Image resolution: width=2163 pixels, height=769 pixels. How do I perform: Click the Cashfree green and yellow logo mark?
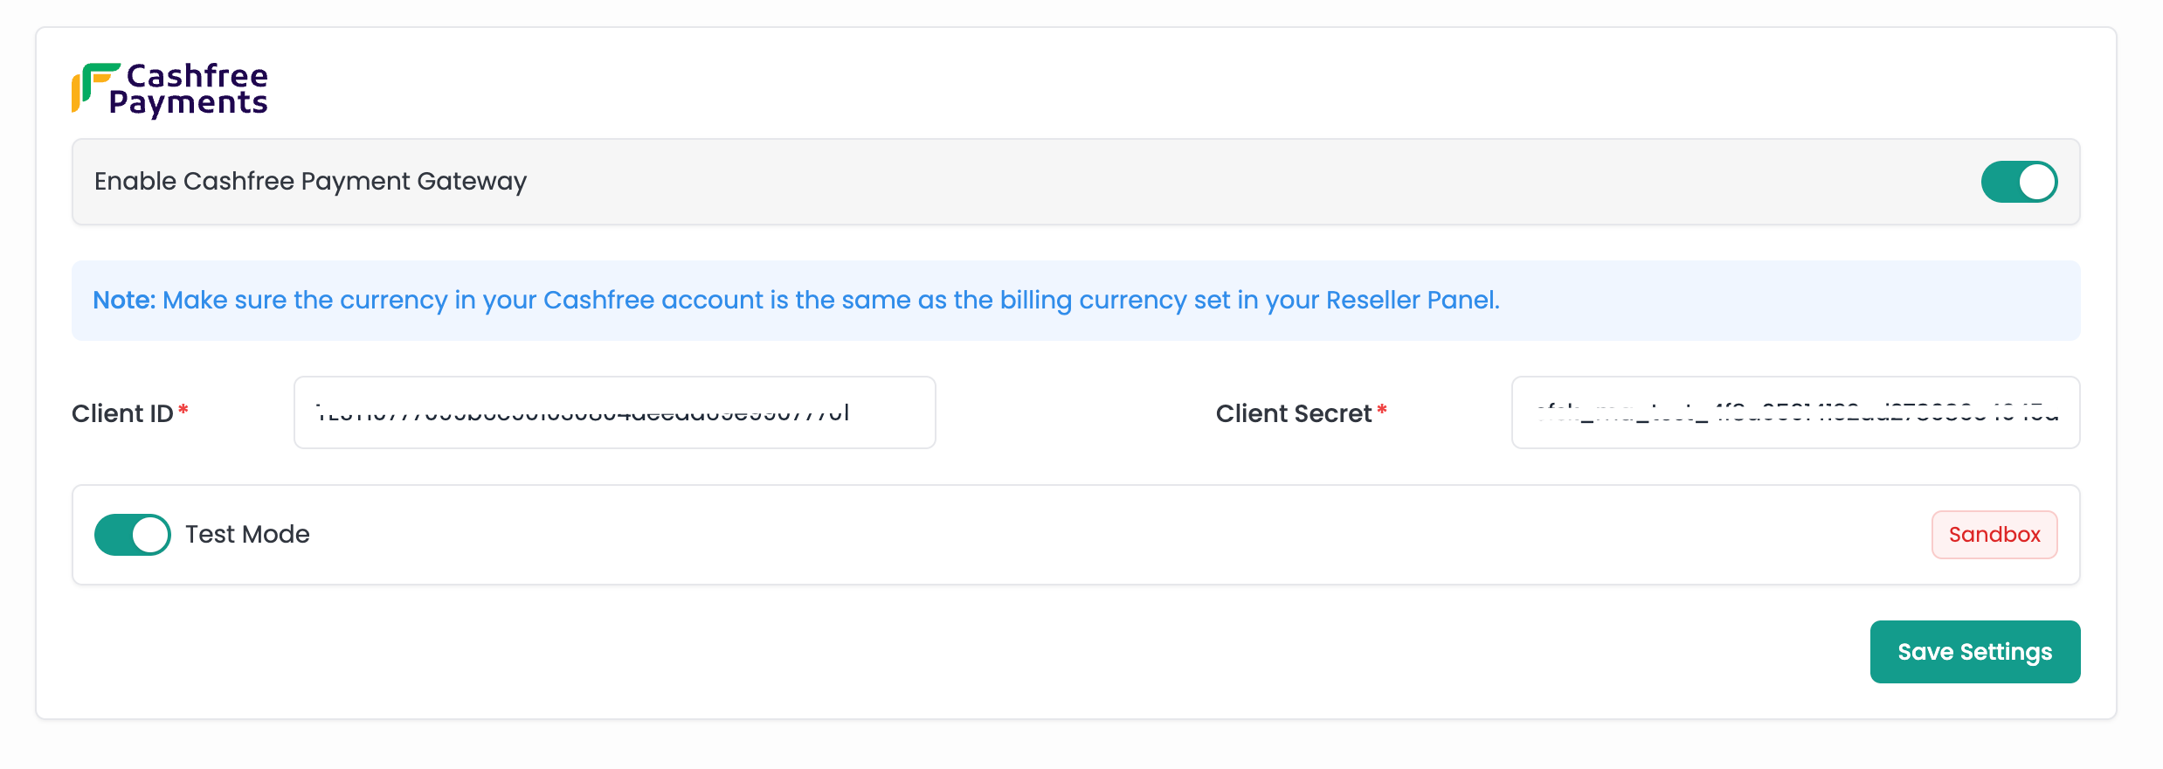coord(93,87)
